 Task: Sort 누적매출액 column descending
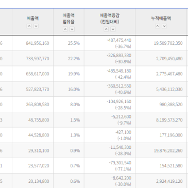pos(164,26)
